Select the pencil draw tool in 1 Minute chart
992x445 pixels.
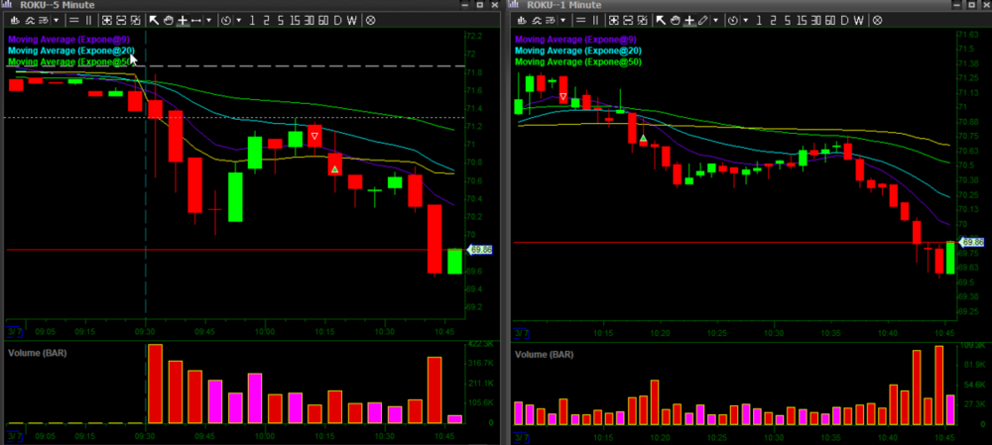tap(703, 20)
